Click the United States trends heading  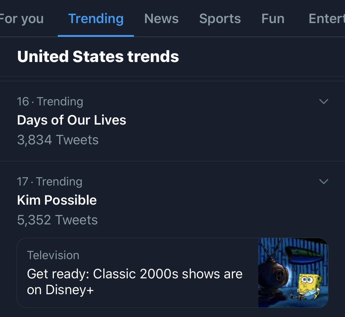pos(98,56)
